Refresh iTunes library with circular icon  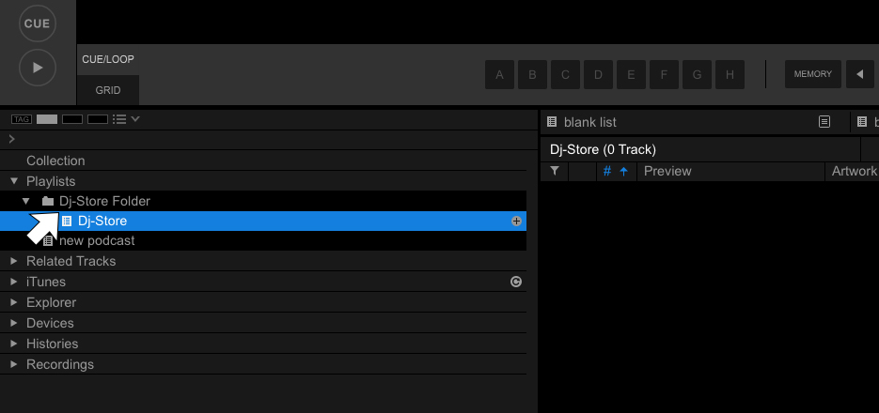click(516, 282)
